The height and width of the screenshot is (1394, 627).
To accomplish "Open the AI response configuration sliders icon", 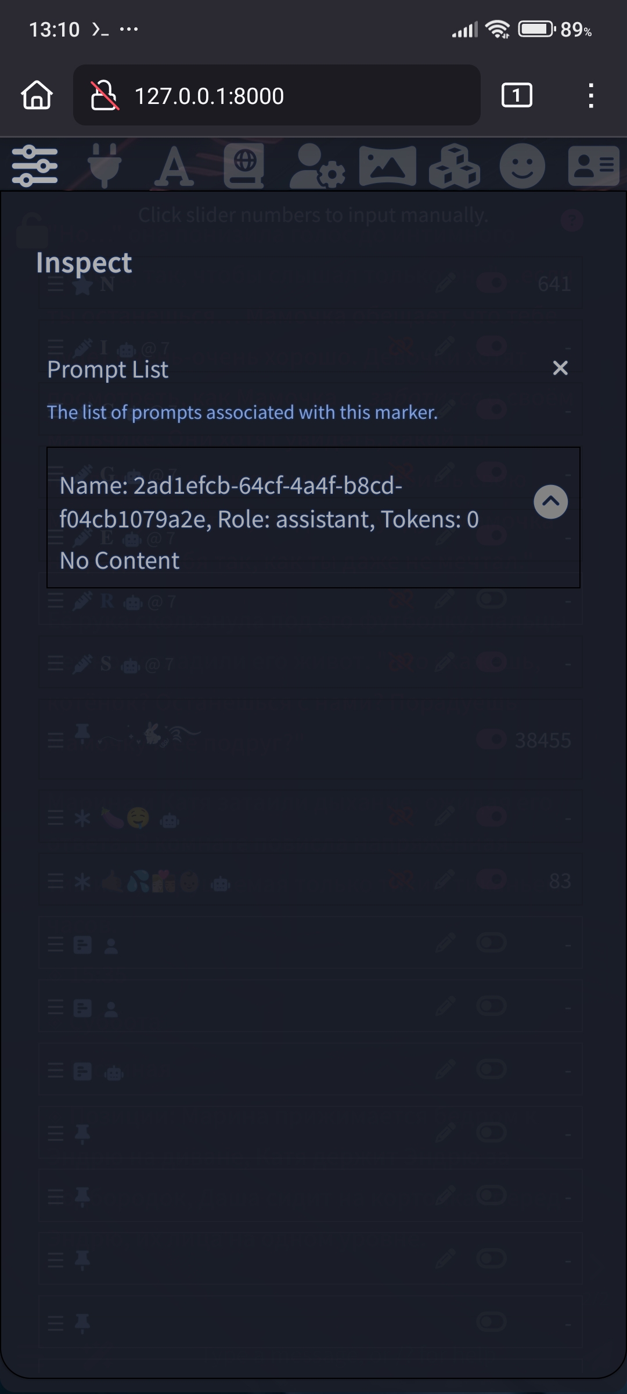I will click(35, 166).
